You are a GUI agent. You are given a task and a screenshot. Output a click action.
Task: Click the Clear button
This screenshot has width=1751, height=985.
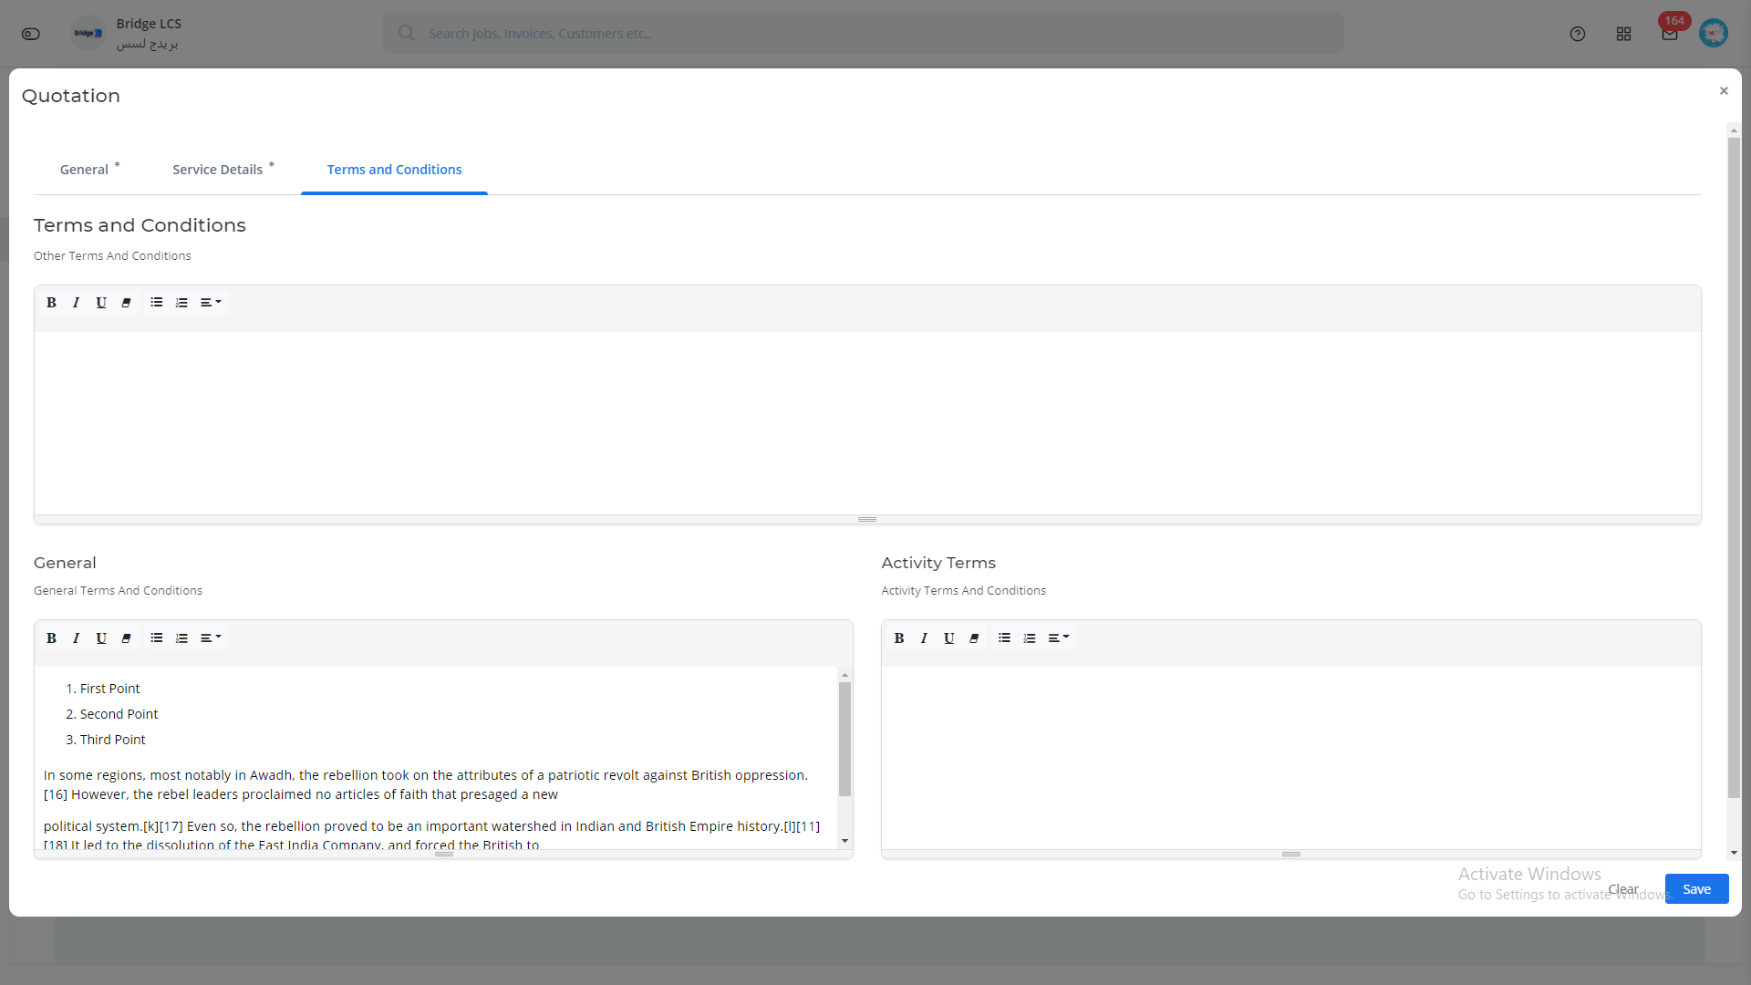pyautogui.click(x=1623, y=887)
